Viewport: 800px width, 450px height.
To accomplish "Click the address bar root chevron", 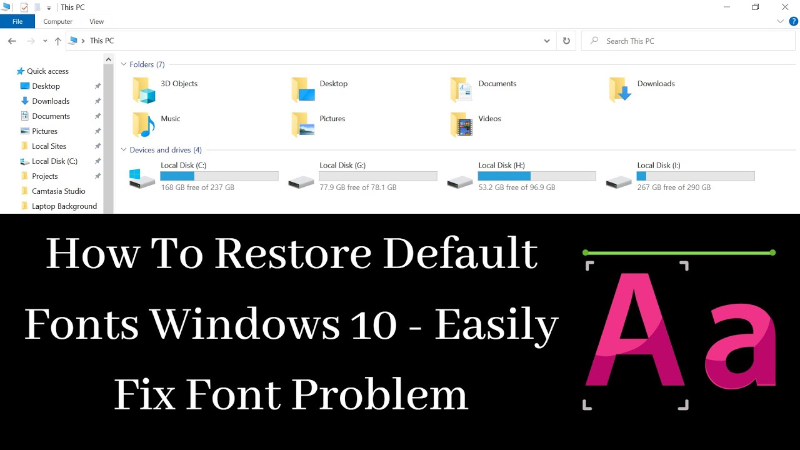I will point(83,41).
